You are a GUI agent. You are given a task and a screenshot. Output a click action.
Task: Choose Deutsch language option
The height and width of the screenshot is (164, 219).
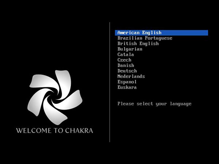coord(127,71)
